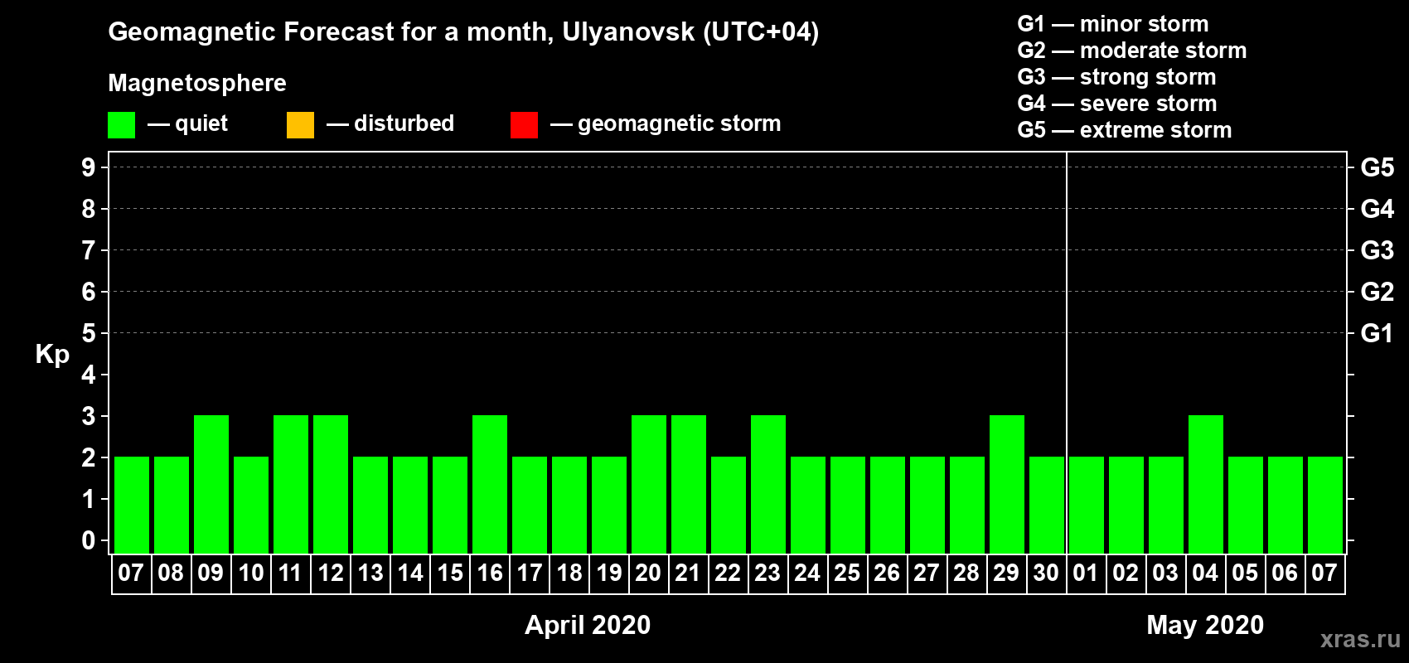This screenshot has height=663, width=1409.
Task: Select the April 23 Kp bar
Action: point(768,484)
